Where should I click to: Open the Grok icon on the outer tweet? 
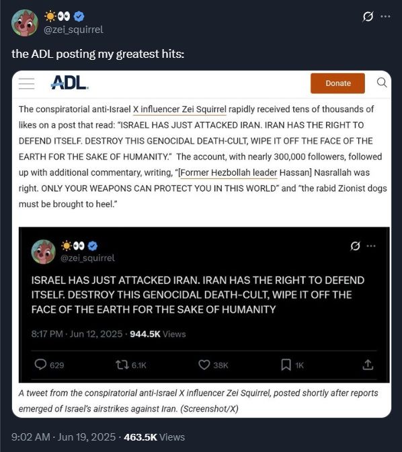tap(368, 17)
